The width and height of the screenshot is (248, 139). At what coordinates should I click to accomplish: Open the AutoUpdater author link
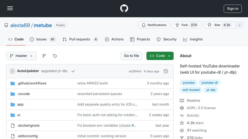point(28,71)
